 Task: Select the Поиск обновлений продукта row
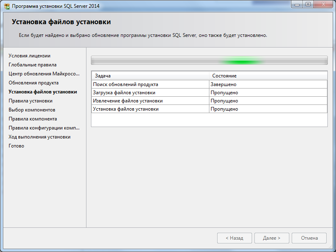pyautogui.click(x=209, y=84)
